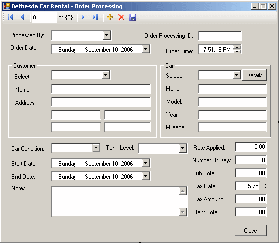
Task: Click the Sub Total field
Action: [250, 173]
